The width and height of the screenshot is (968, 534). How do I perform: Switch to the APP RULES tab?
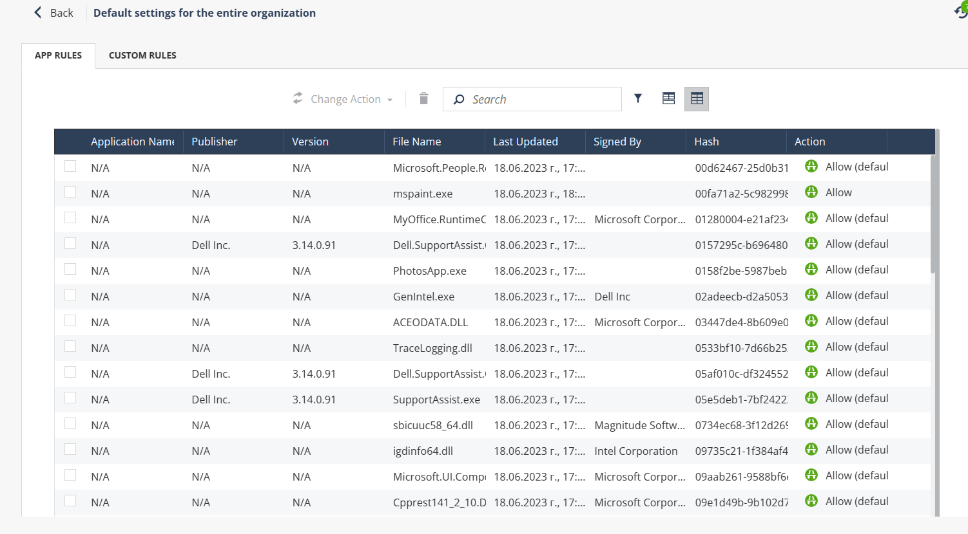coord(58,55)
